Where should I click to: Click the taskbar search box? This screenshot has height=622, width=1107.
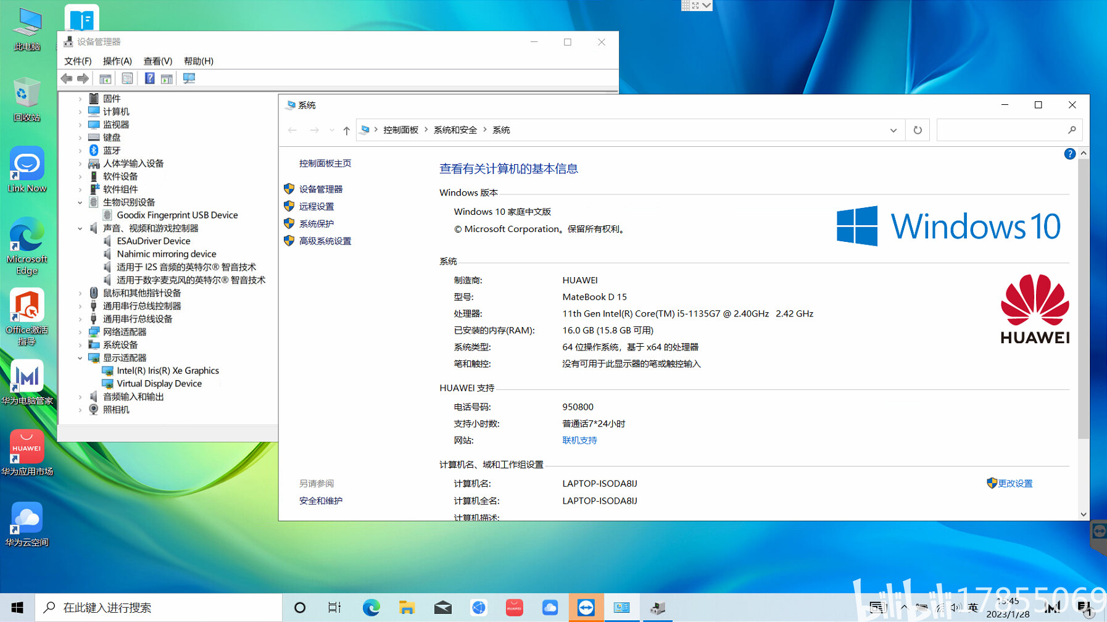[x=159, y=608]
